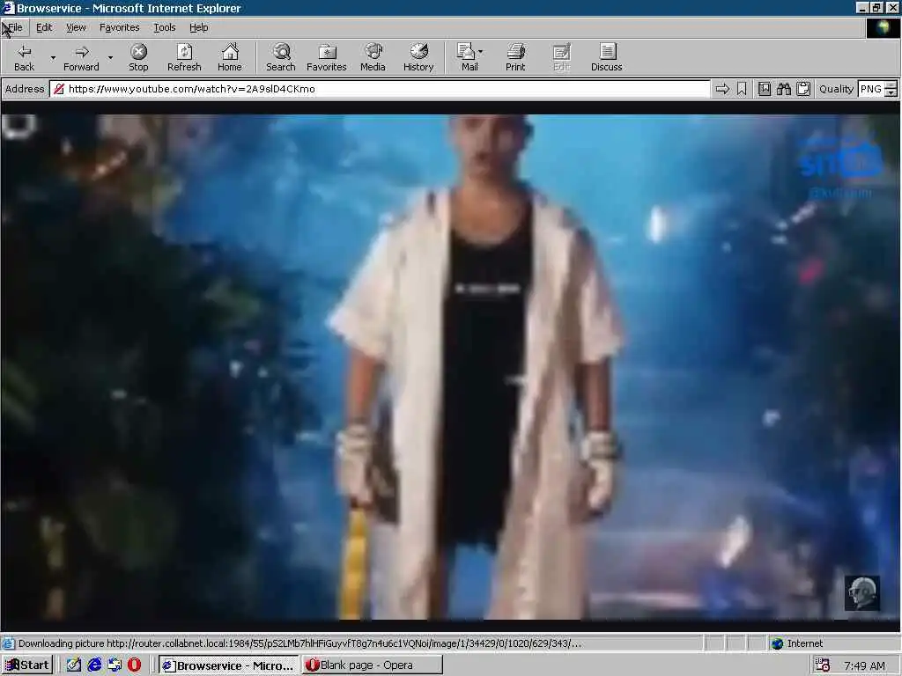Open the Favorites toolbar pane
The height and width of the screenshot is (676, 902).
tap(326, 57)
